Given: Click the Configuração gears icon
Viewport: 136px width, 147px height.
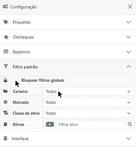Looking at the screenshot, I should pos(5,7).
